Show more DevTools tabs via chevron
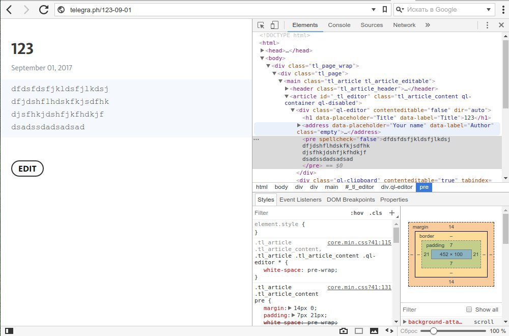509x336 pixels. coord(428,25)
